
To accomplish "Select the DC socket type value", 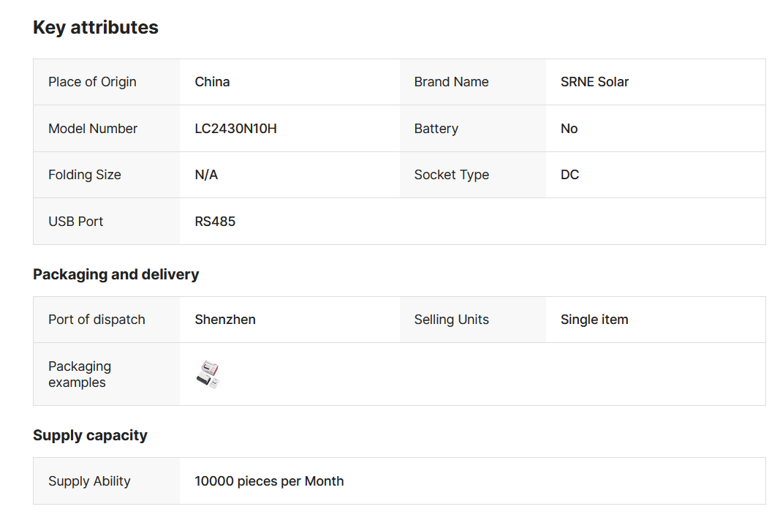I will tap(569, 175).
